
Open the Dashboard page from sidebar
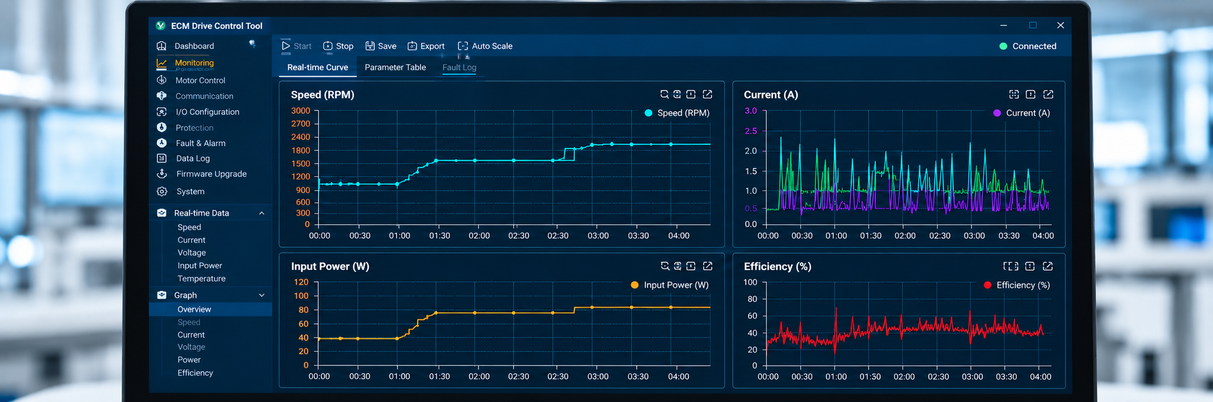point(194,46)
